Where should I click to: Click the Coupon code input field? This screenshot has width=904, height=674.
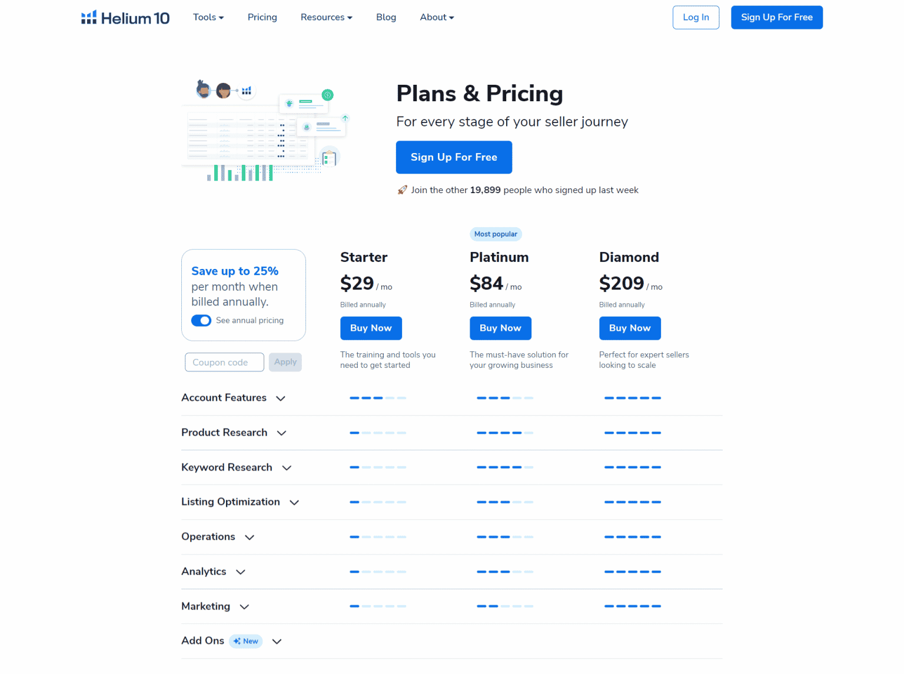pos(224,363)
